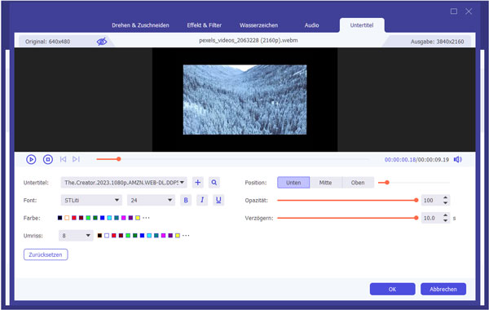Maximize the editor window

[454, 11]
